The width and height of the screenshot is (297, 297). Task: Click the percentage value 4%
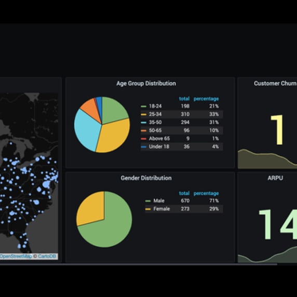(215, 146)
